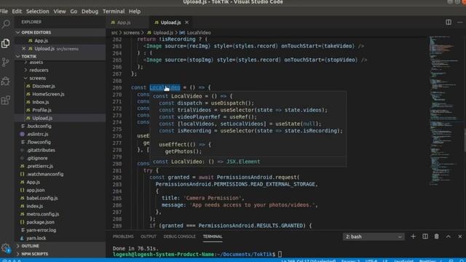Screen dimensions: 466x262
Task: Open the Go menu
Action: tap(74, 12)
